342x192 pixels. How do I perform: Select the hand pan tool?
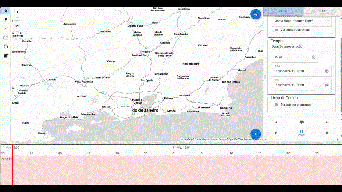(6, 11)
